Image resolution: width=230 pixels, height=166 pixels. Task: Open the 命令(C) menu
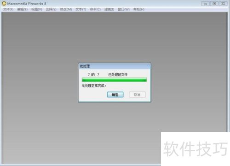(95, 9)
